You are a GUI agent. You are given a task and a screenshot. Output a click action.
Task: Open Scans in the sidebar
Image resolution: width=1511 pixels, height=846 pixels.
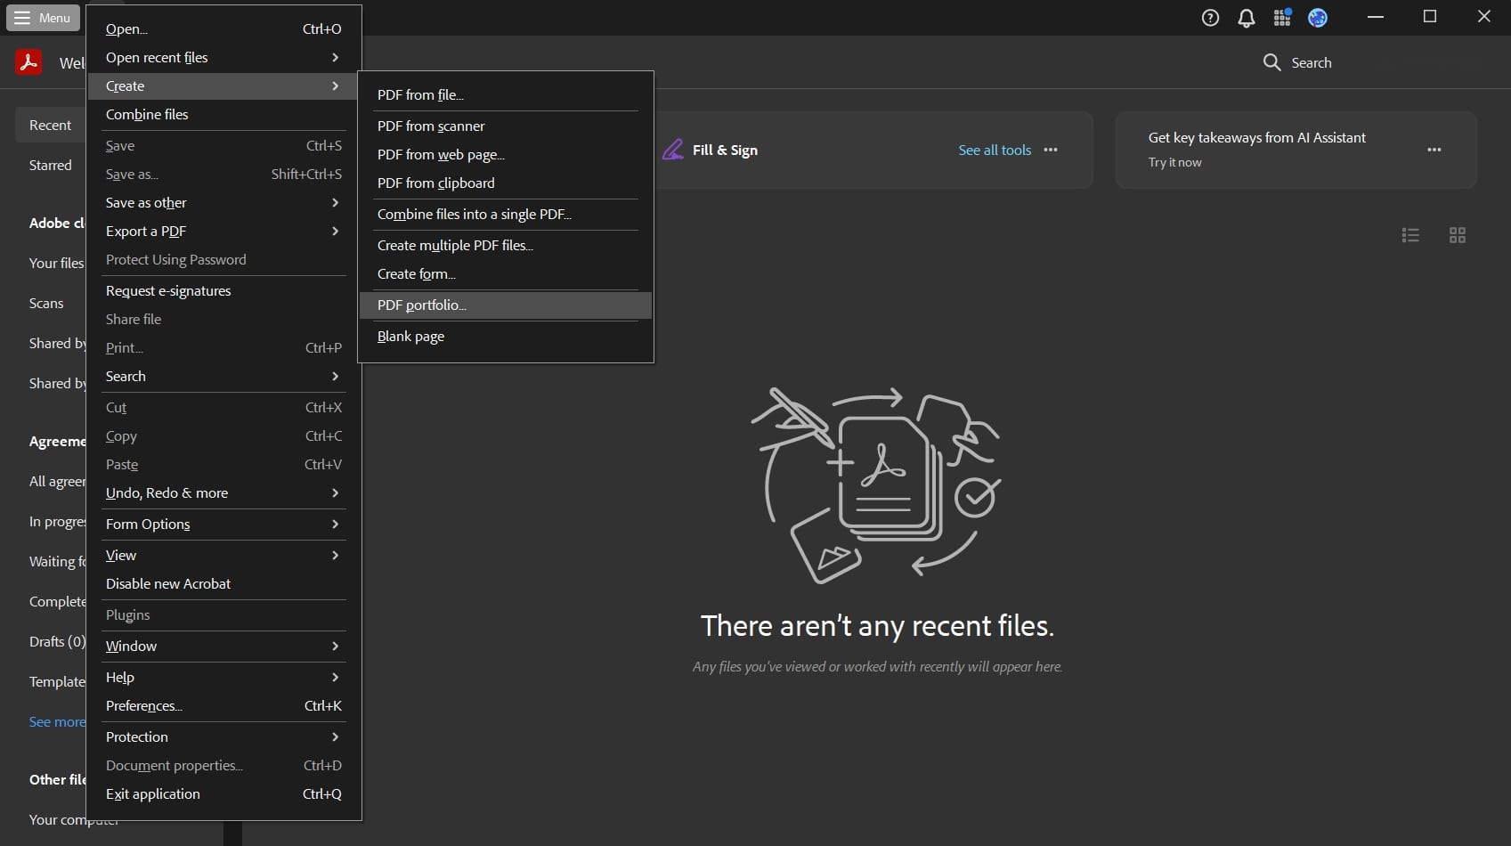pyautogui.click(x=46, y=303)
